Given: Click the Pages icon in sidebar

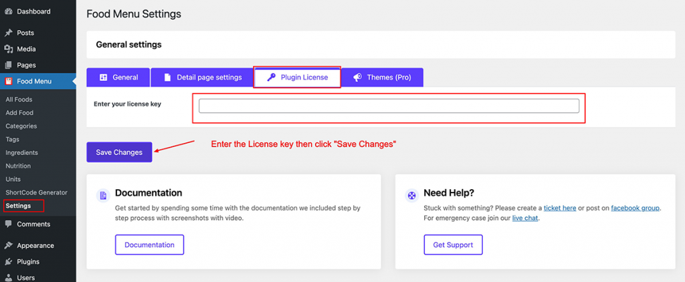Looking at the screenshot, I should click(x=8, y=65).
